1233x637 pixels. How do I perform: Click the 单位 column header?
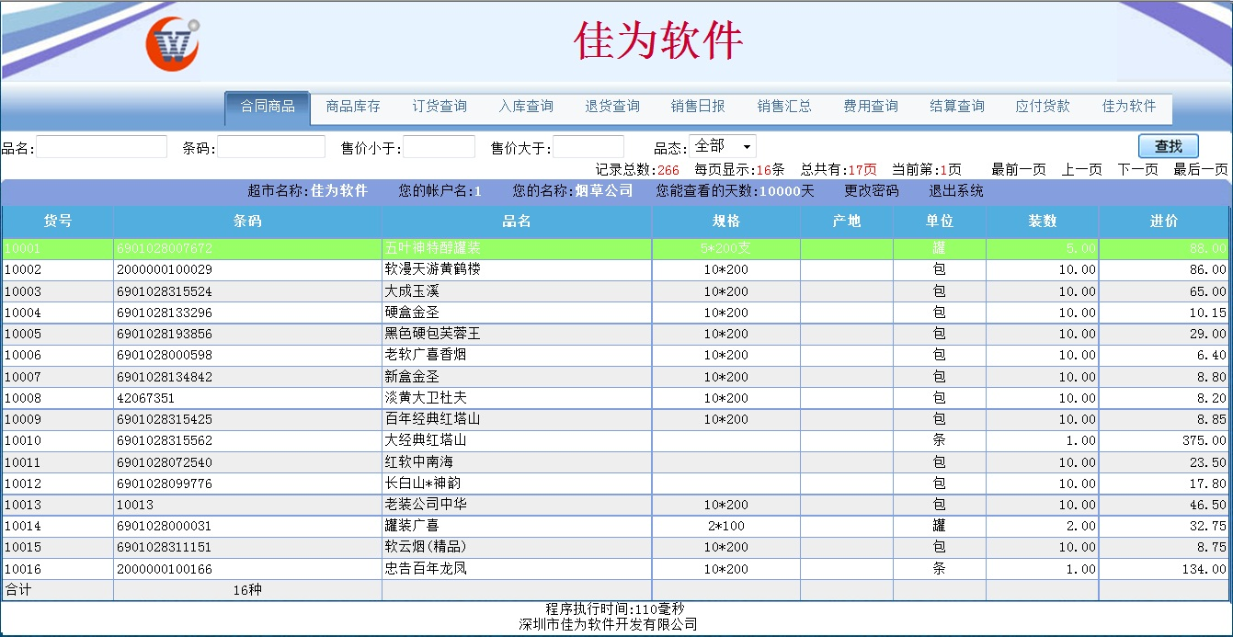click(x=940, y=222)
